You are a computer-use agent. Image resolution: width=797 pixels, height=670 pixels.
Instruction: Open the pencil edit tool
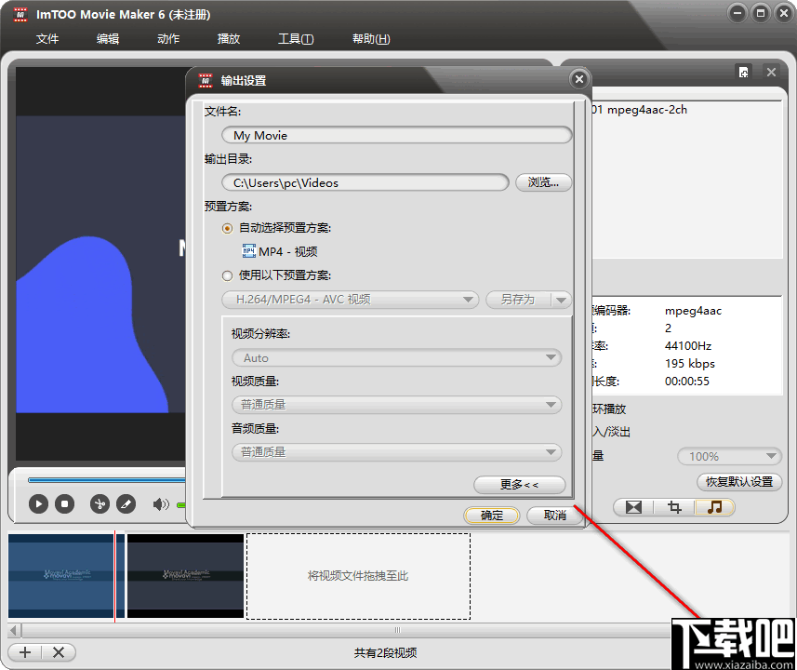(x=125, y=503)
